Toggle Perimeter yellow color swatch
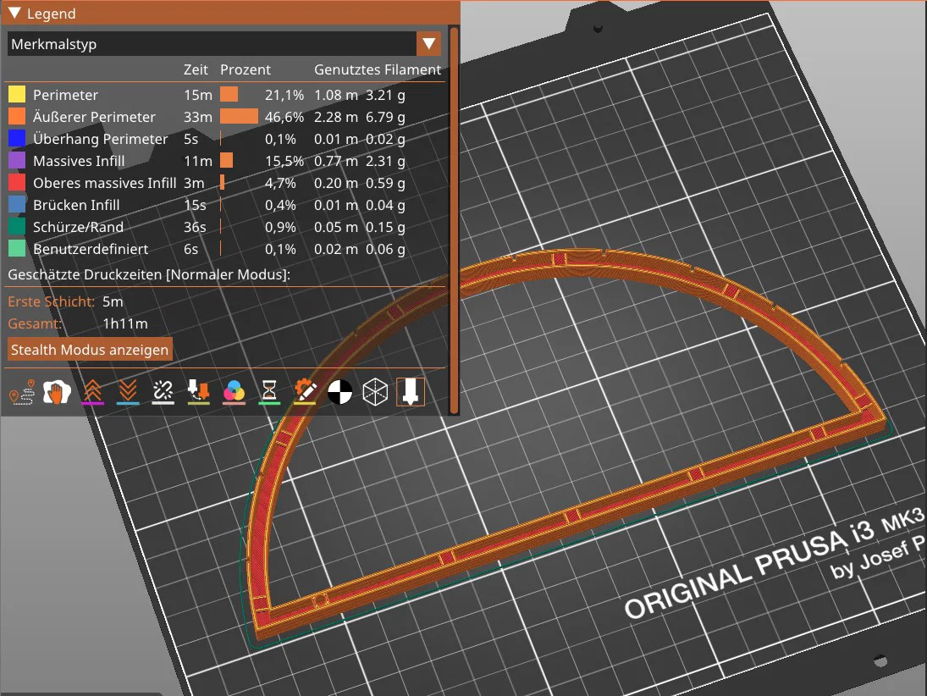927x696 pixels. point(17,95)
